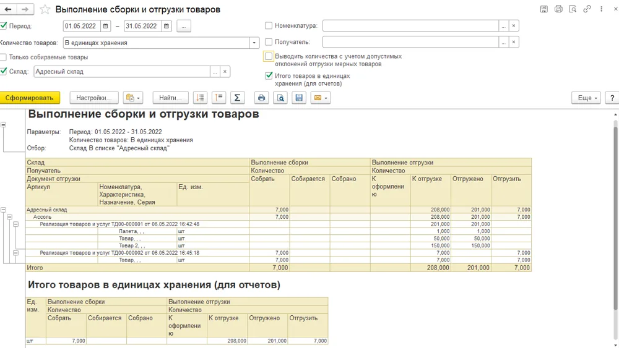
Task: Click the Sigma sum icon
Action: point(237,98)
